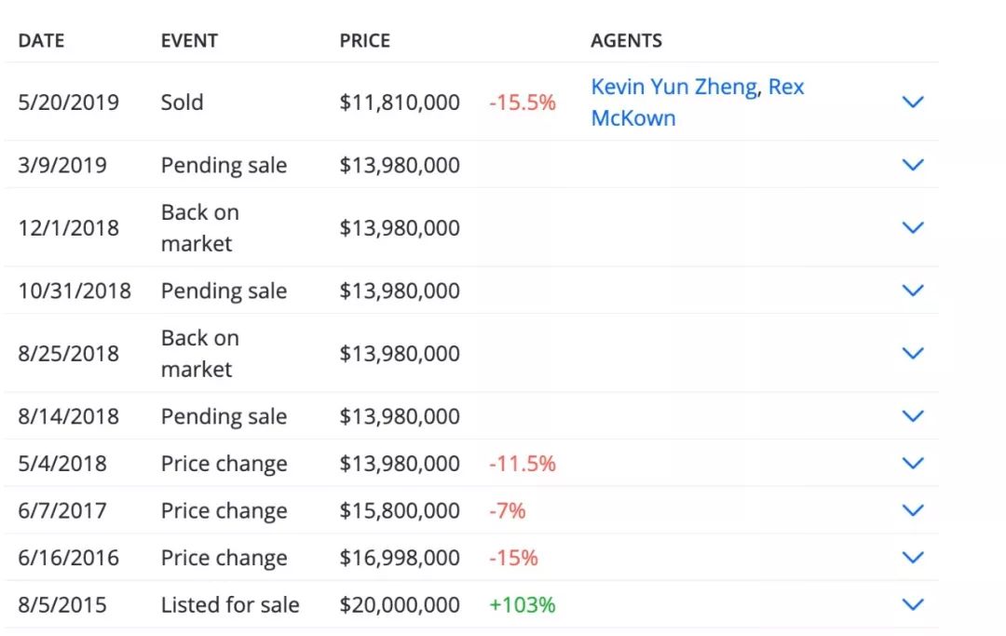Expand the 5/20/2019 Sold row

tap(913, 101)
